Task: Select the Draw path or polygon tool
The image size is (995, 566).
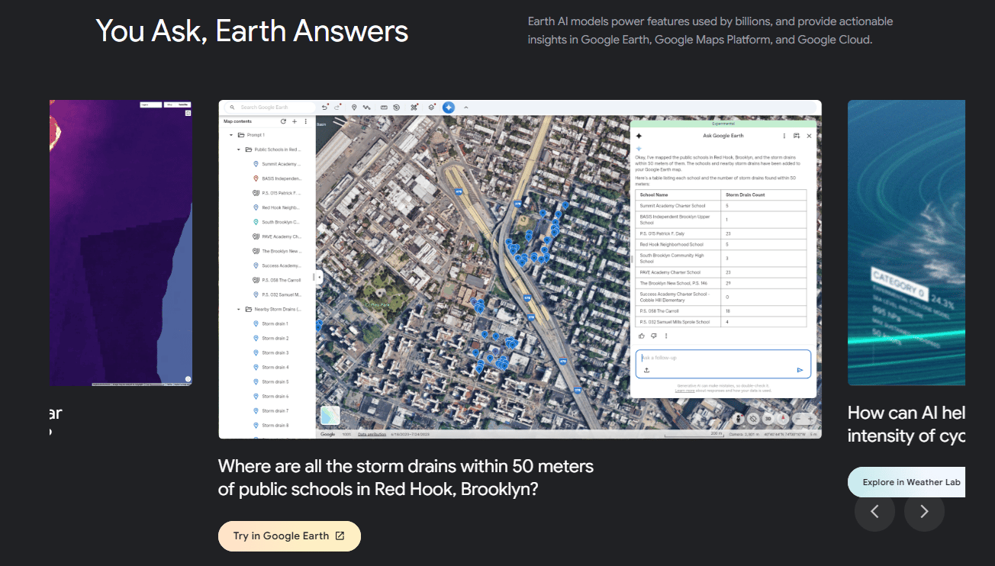Action: click(367, 108)
